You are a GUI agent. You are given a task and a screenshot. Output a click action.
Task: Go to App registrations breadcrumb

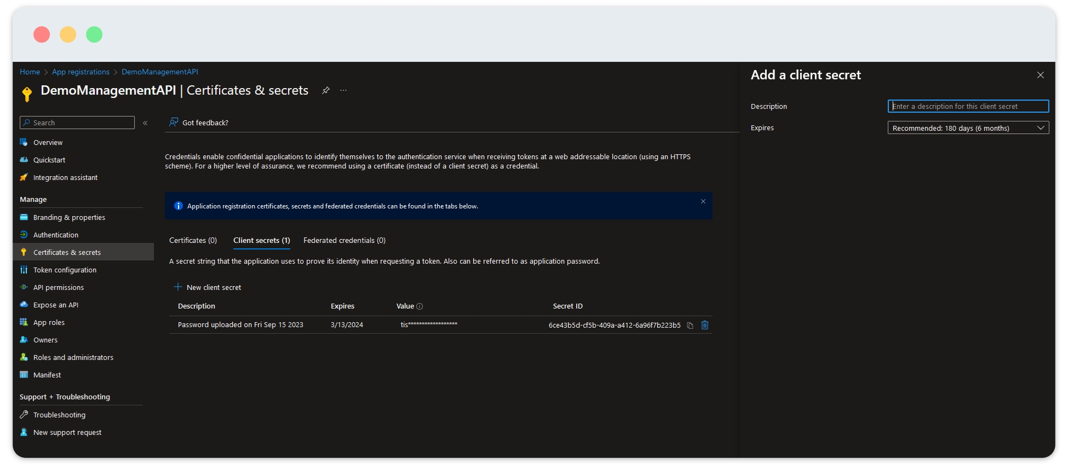click(x=81, y=72)
